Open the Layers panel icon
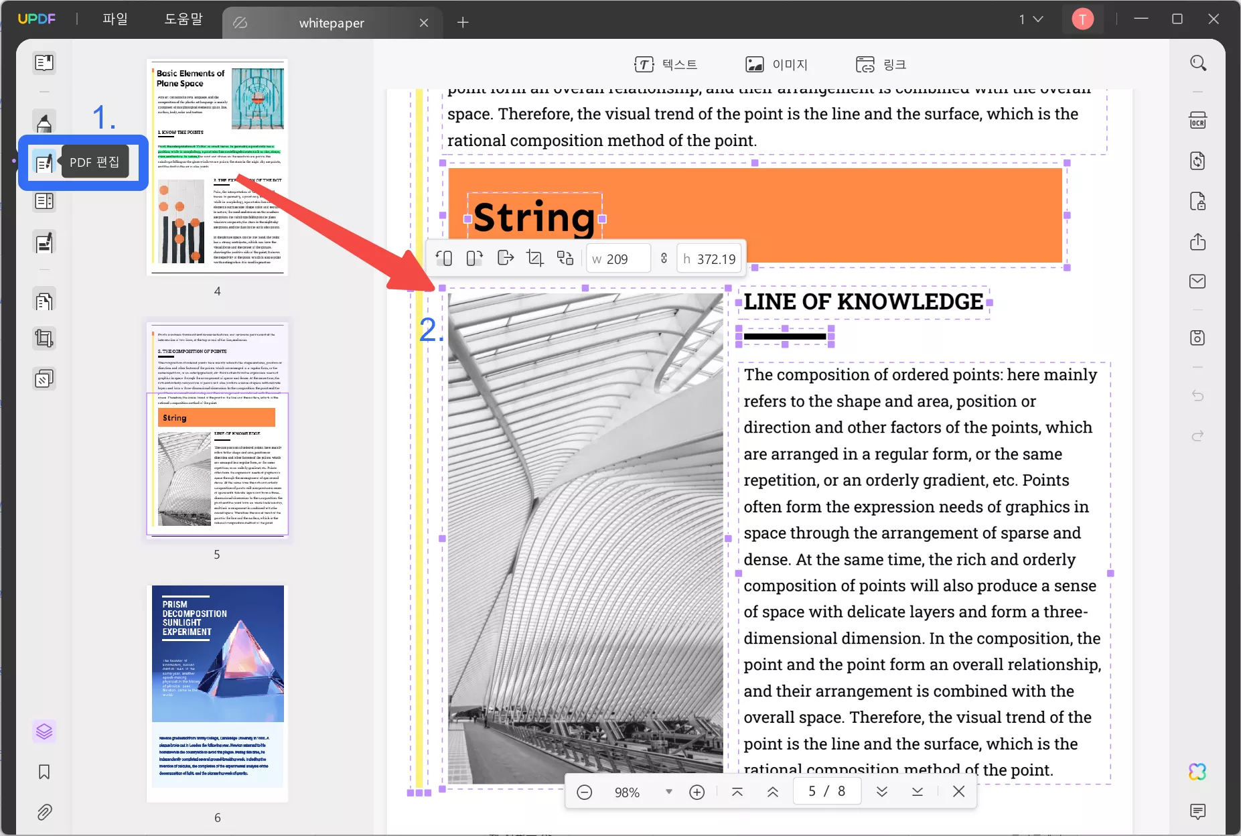 pos(44,731)
